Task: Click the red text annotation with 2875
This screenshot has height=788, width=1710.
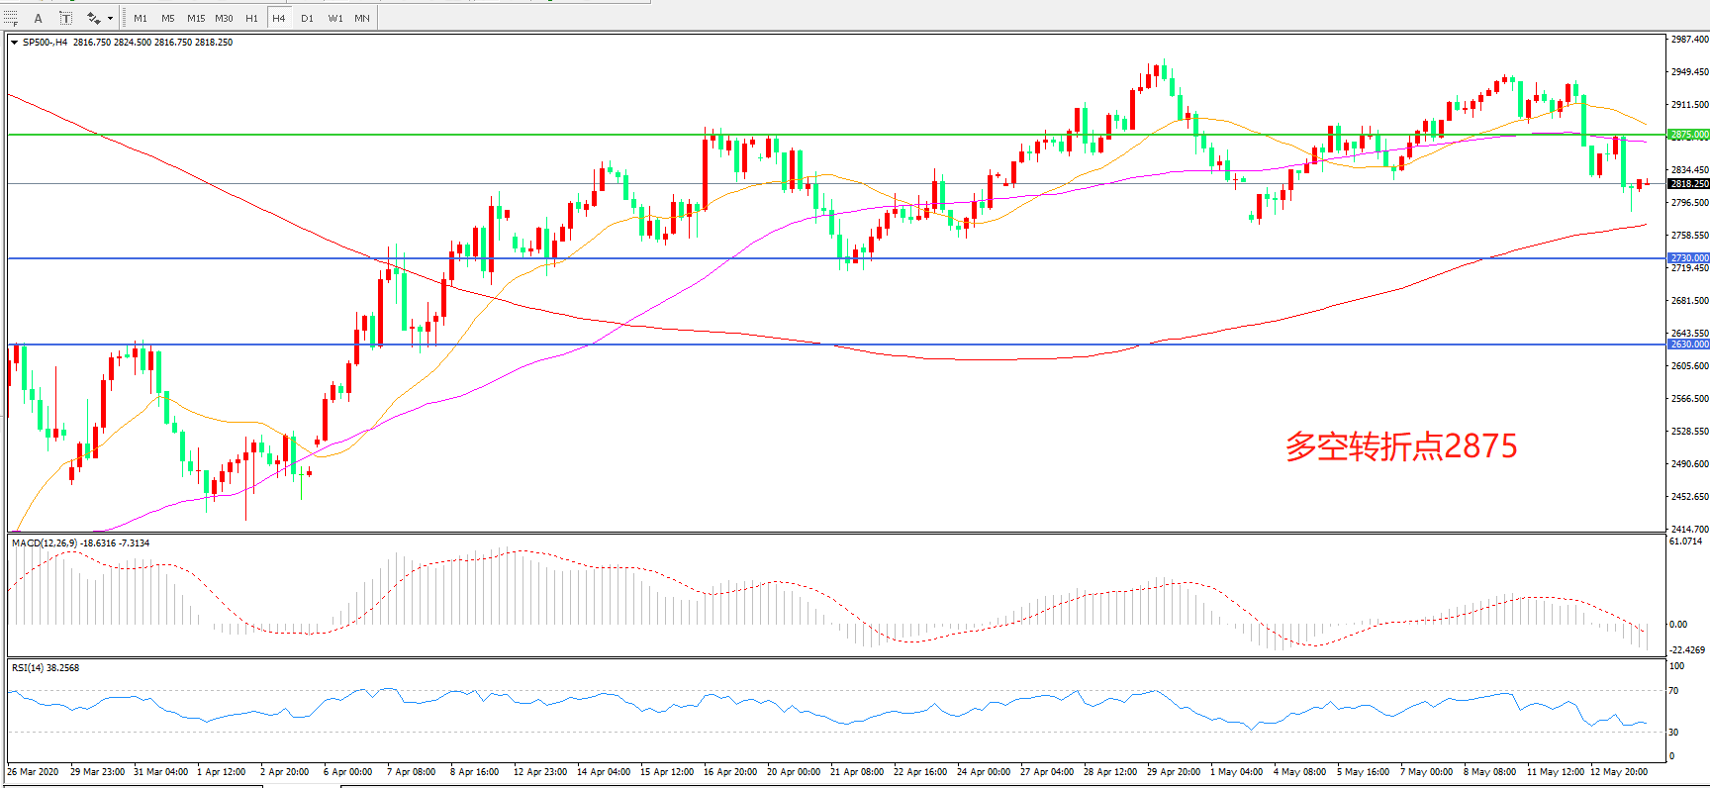Action: [1400, 446]
